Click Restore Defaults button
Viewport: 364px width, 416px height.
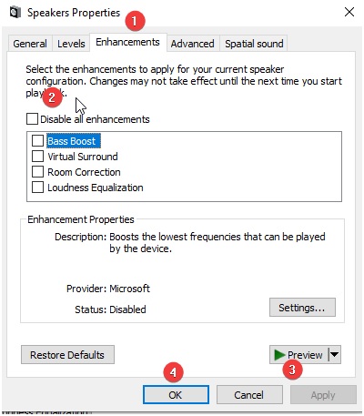[x=67, y=355]
